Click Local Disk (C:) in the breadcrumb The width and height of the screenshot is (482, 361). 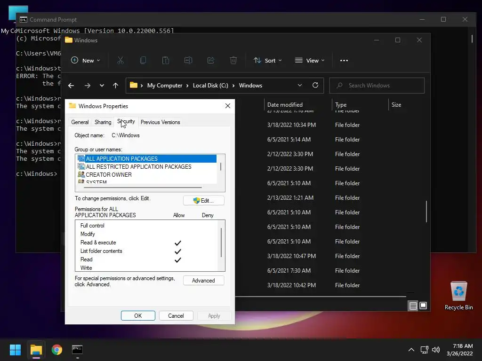point(210,86)
